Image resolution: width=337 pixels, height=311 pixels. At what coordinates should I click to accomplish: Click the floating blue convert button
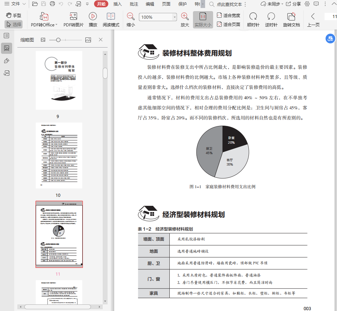tap(330, 39)
